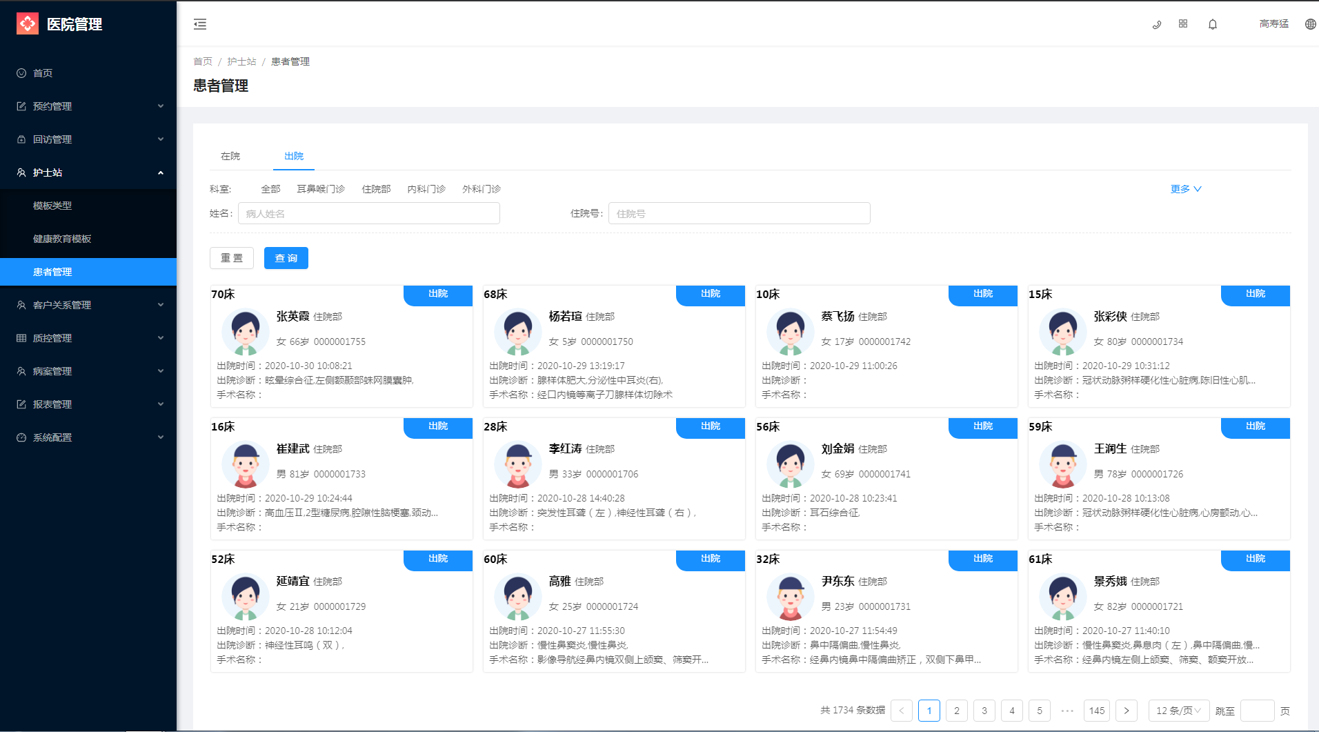Viewport: 1319px width, 732px height.
Task: Click the 系统配置 icon in the sidebar
Action: click(x=21, y=437)
